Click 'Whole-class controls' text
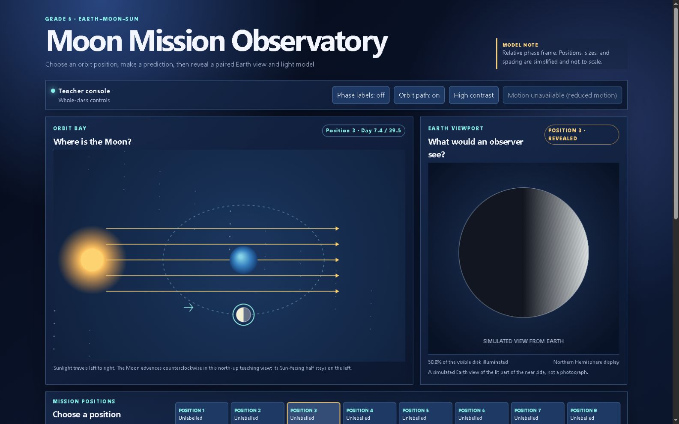This screenshot has height=424, width=679. click(84, 100)
